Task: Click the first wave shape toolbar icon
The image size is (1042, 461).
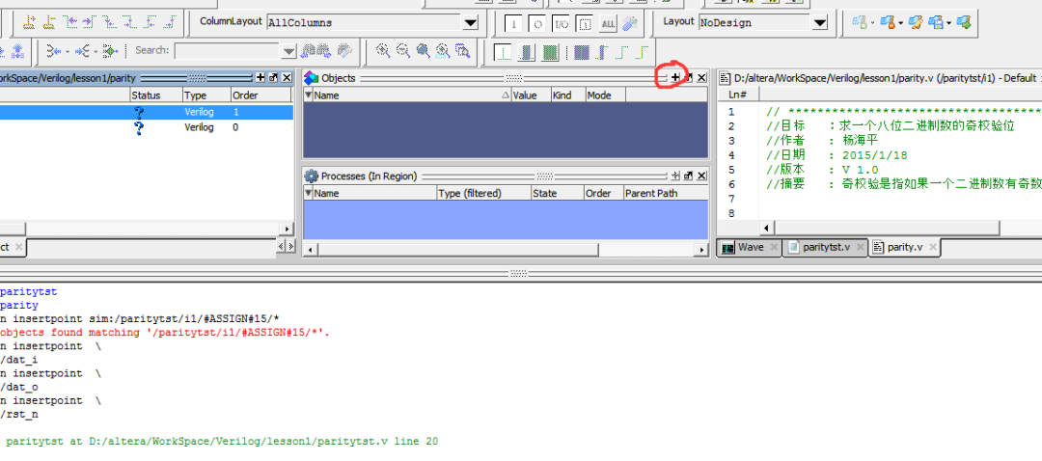Action: [x=503, y=50]
